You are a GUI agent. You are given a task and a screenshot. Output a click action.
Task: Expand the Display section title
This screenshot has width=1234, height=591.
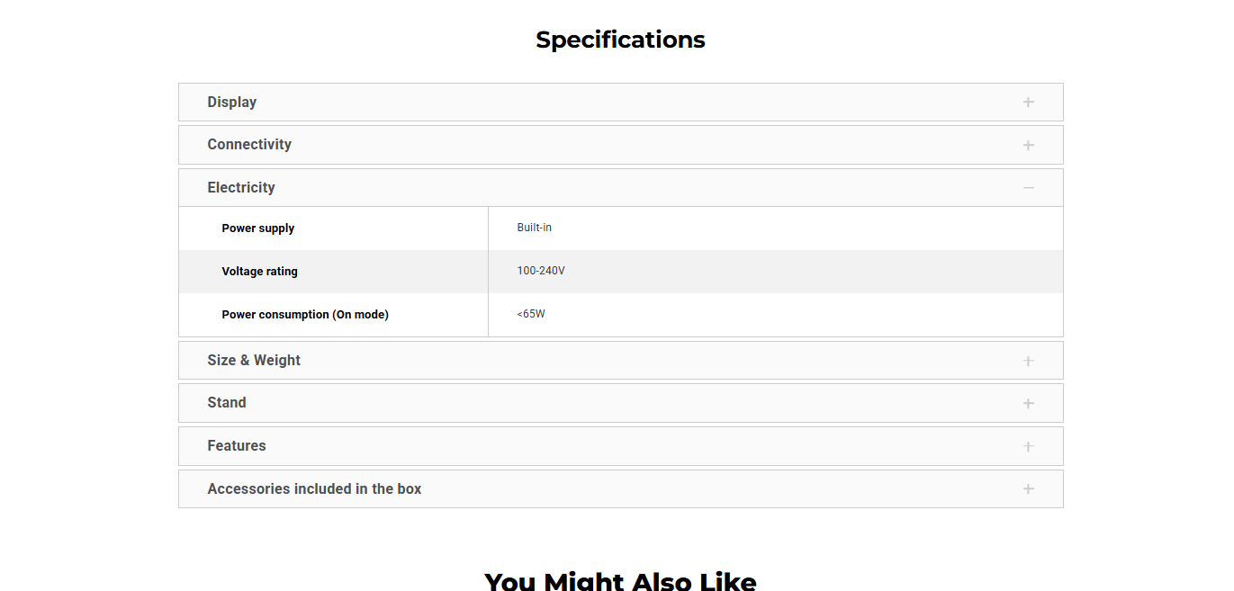[x=232, y=103]
